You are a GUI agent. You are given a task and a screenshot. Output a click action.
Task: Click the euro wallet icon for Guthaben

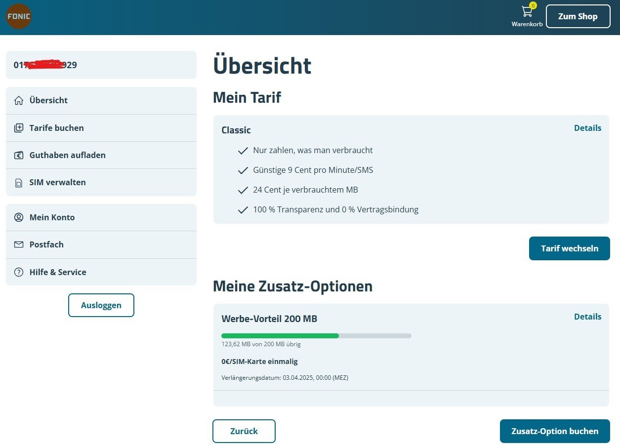(x=19, y=155)
